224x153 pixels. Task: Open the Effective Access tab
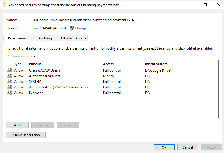coord(73,38)
